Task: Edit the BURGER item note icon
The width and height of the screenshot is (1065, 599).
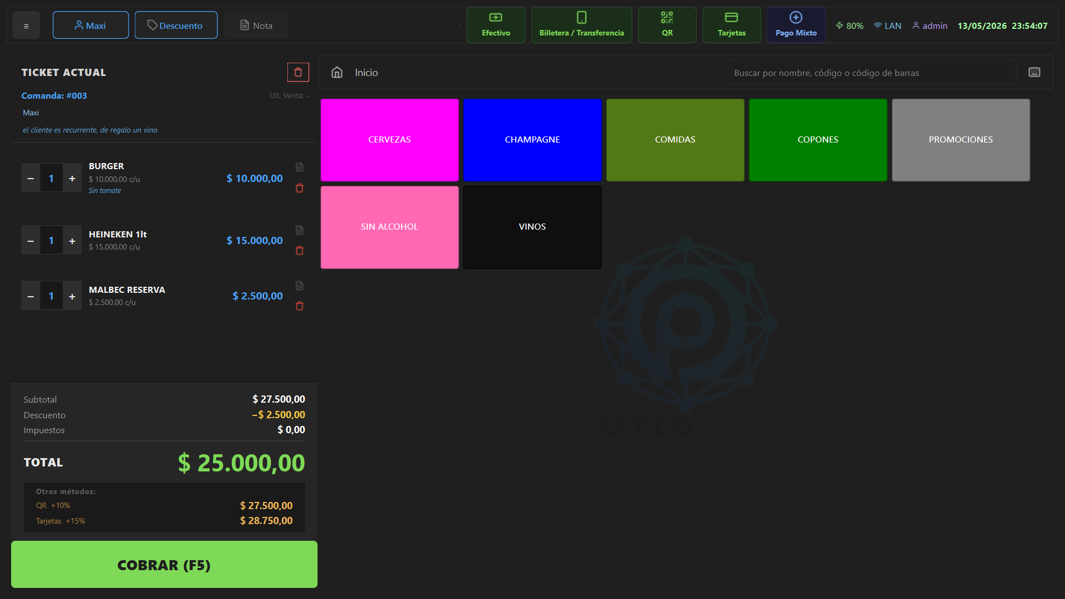Action: point(300,167)
